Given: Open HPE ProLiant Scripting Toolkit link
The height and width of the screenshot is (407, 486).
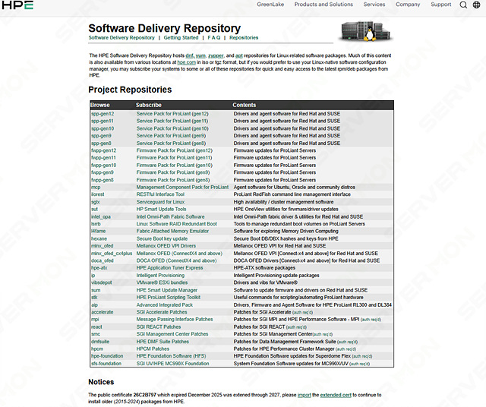Looking at the screenshot, I should coord(169,297).
